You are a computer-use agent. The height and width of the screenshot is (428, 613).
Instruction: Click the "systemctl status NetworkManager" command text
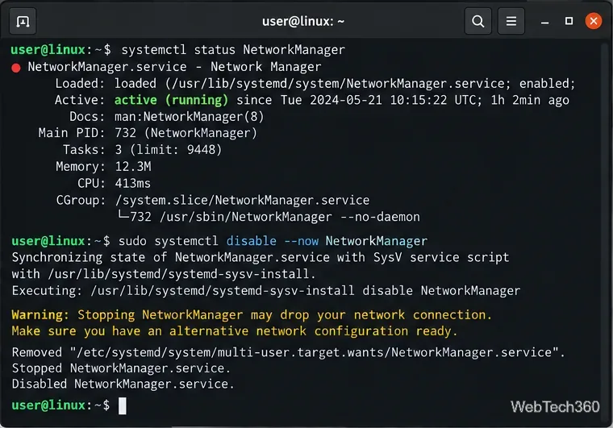click(x=233, y=50)
